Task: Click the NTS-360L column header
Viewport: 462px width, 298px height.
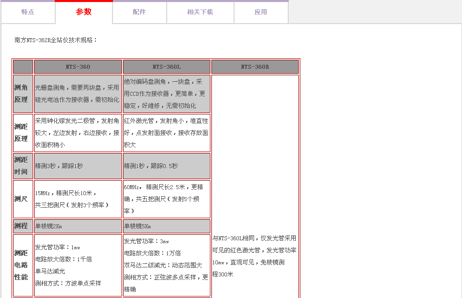Action: [x=167, y=67]
